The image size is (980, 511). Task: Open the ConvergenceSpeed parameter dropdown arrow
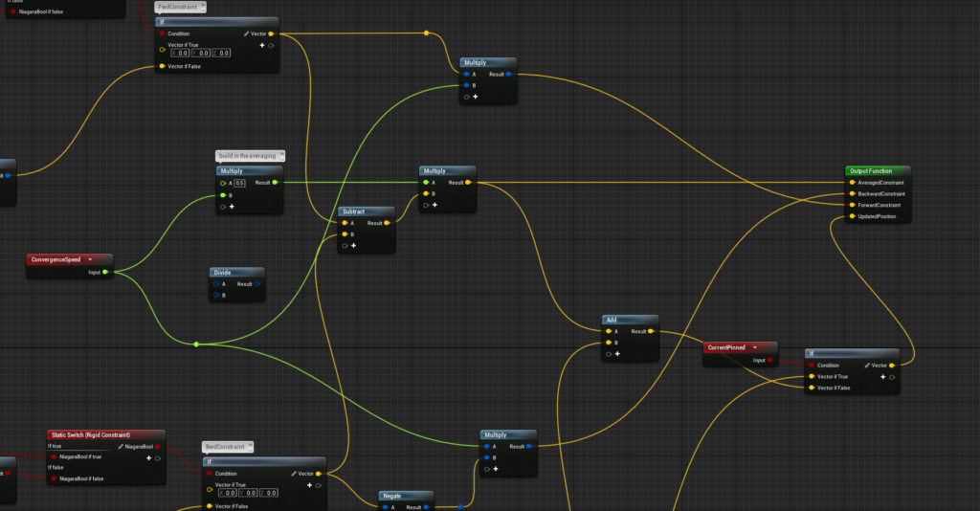pos(90,260)
